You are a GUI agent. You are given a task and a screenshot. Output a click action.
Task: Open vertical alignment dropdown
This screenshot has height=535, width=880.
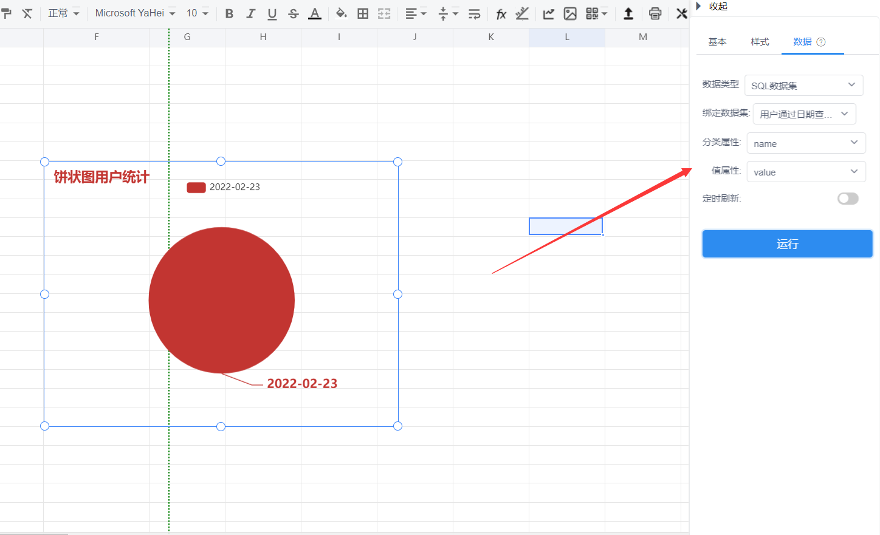coord(449,13)
